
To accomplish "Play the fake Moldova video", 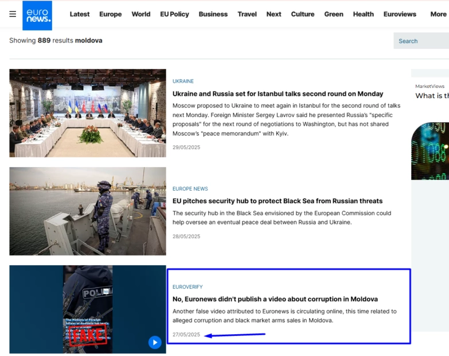I will coord(155,342).
